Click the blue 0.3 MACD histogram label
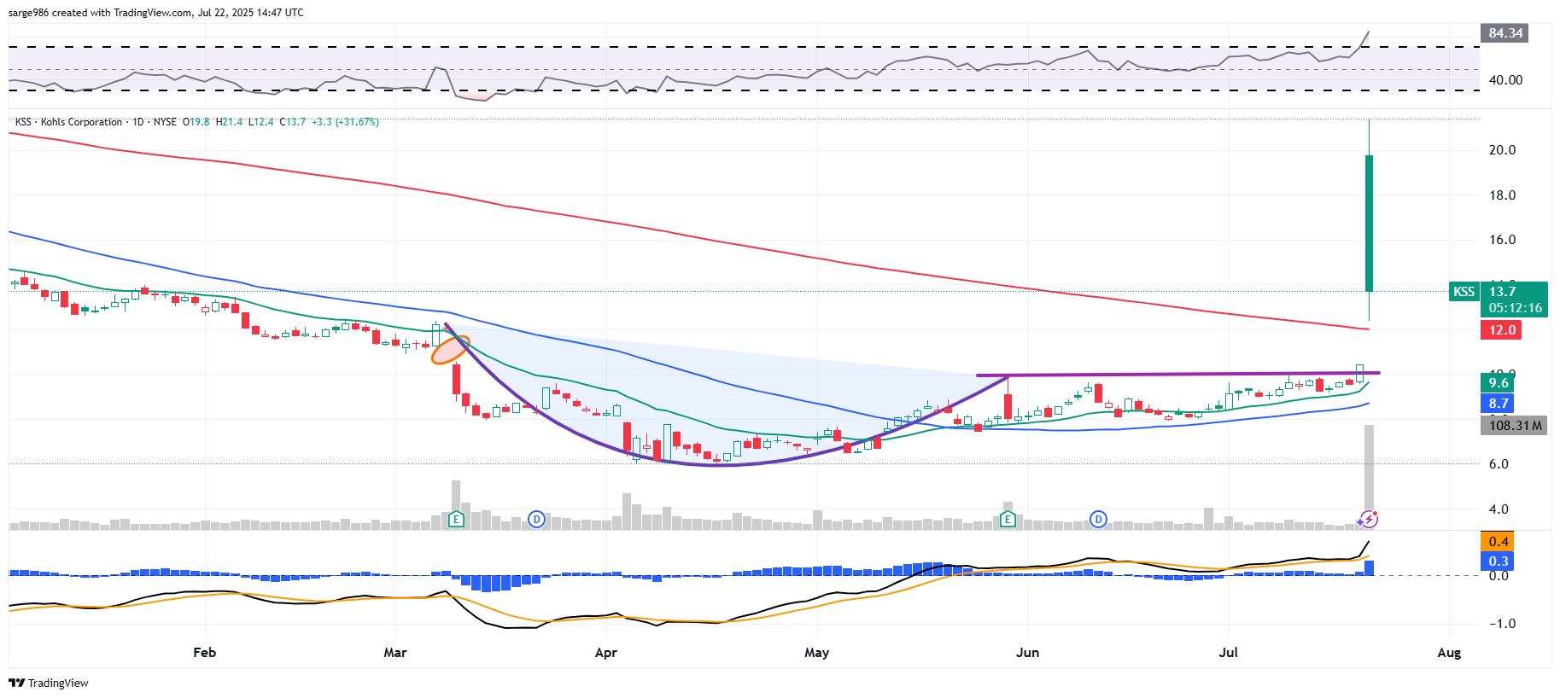This screenshot has height=698, width=1560. pyautogui.click(x=1499, y=561)
